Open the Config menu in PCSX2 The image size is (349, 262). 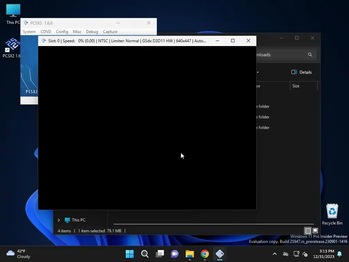coord(62,32)
